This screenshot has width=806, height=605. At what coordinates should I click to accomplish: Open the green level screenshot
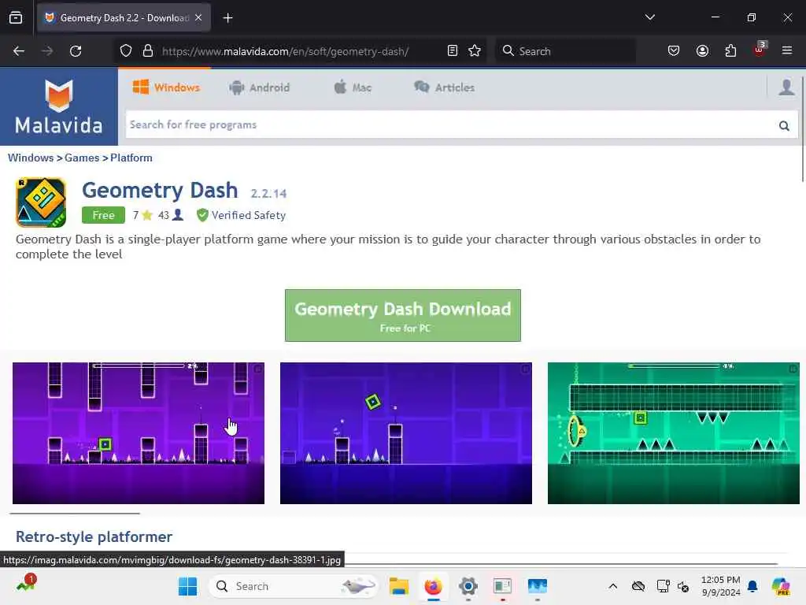click(674, 433)
